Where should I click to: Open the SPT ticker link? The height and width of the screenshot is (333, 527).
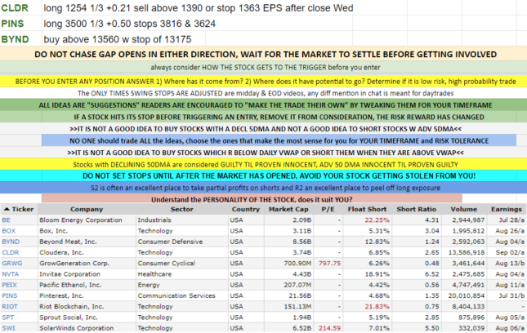8,317
